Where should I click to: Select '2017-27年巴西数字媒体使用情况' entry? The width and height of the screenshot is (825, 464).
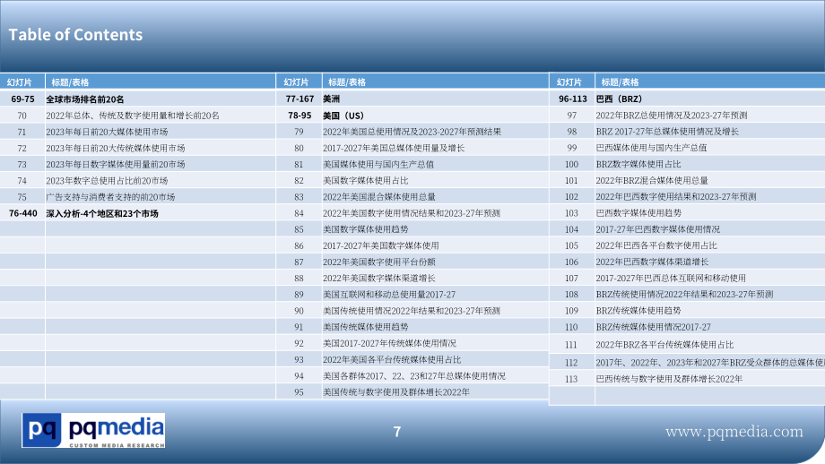tap(657, 229)
